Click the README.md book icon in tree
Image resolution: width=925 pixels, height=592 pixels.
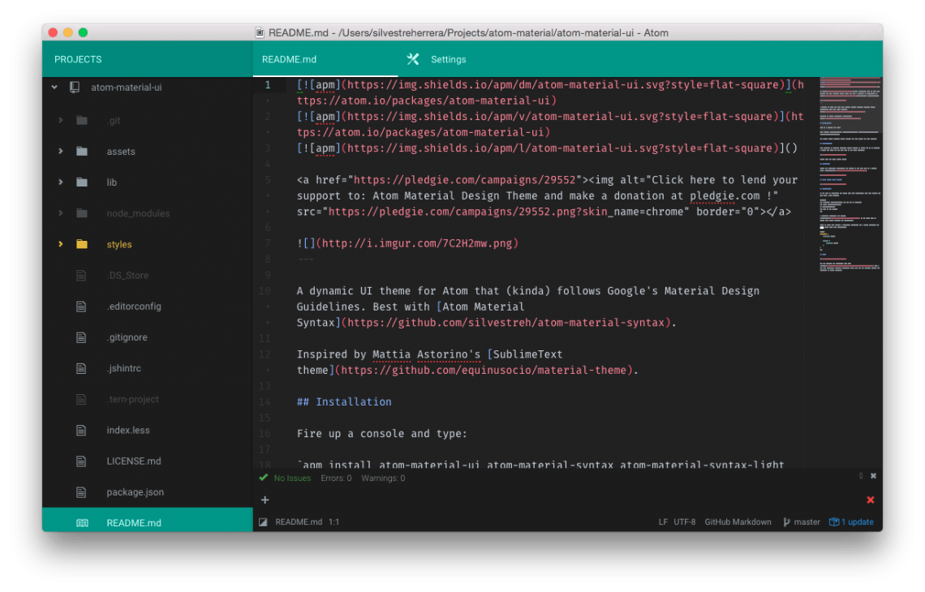[x=82, y=523]
